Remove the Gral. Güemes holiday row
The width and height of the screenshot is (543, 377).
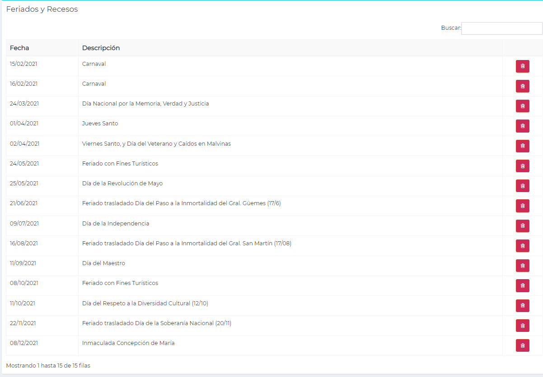[x=522, y=206]
